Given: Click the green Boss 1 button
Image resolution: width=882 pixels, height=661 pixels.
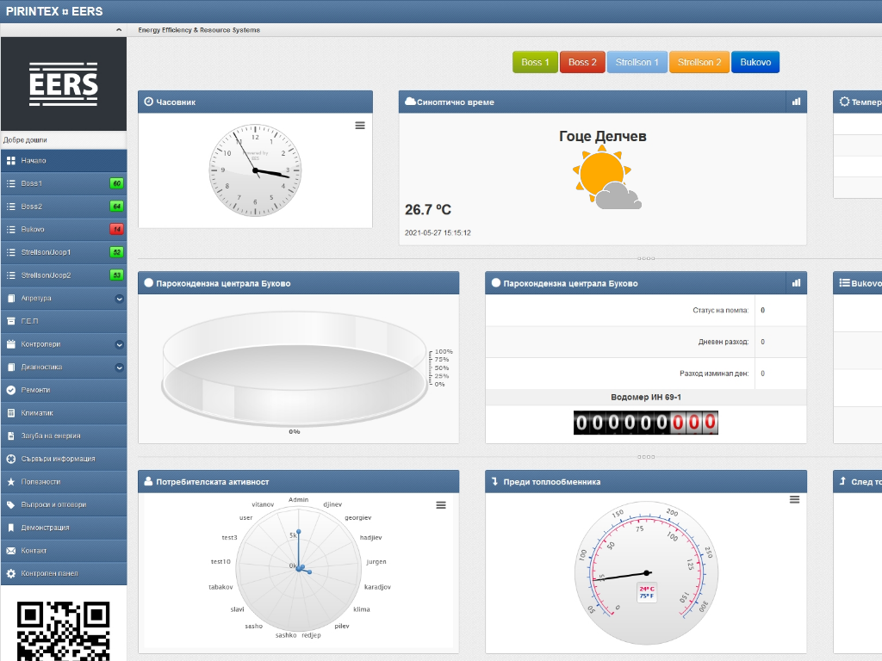Looking at the screenshot, I should click(535, 62).
